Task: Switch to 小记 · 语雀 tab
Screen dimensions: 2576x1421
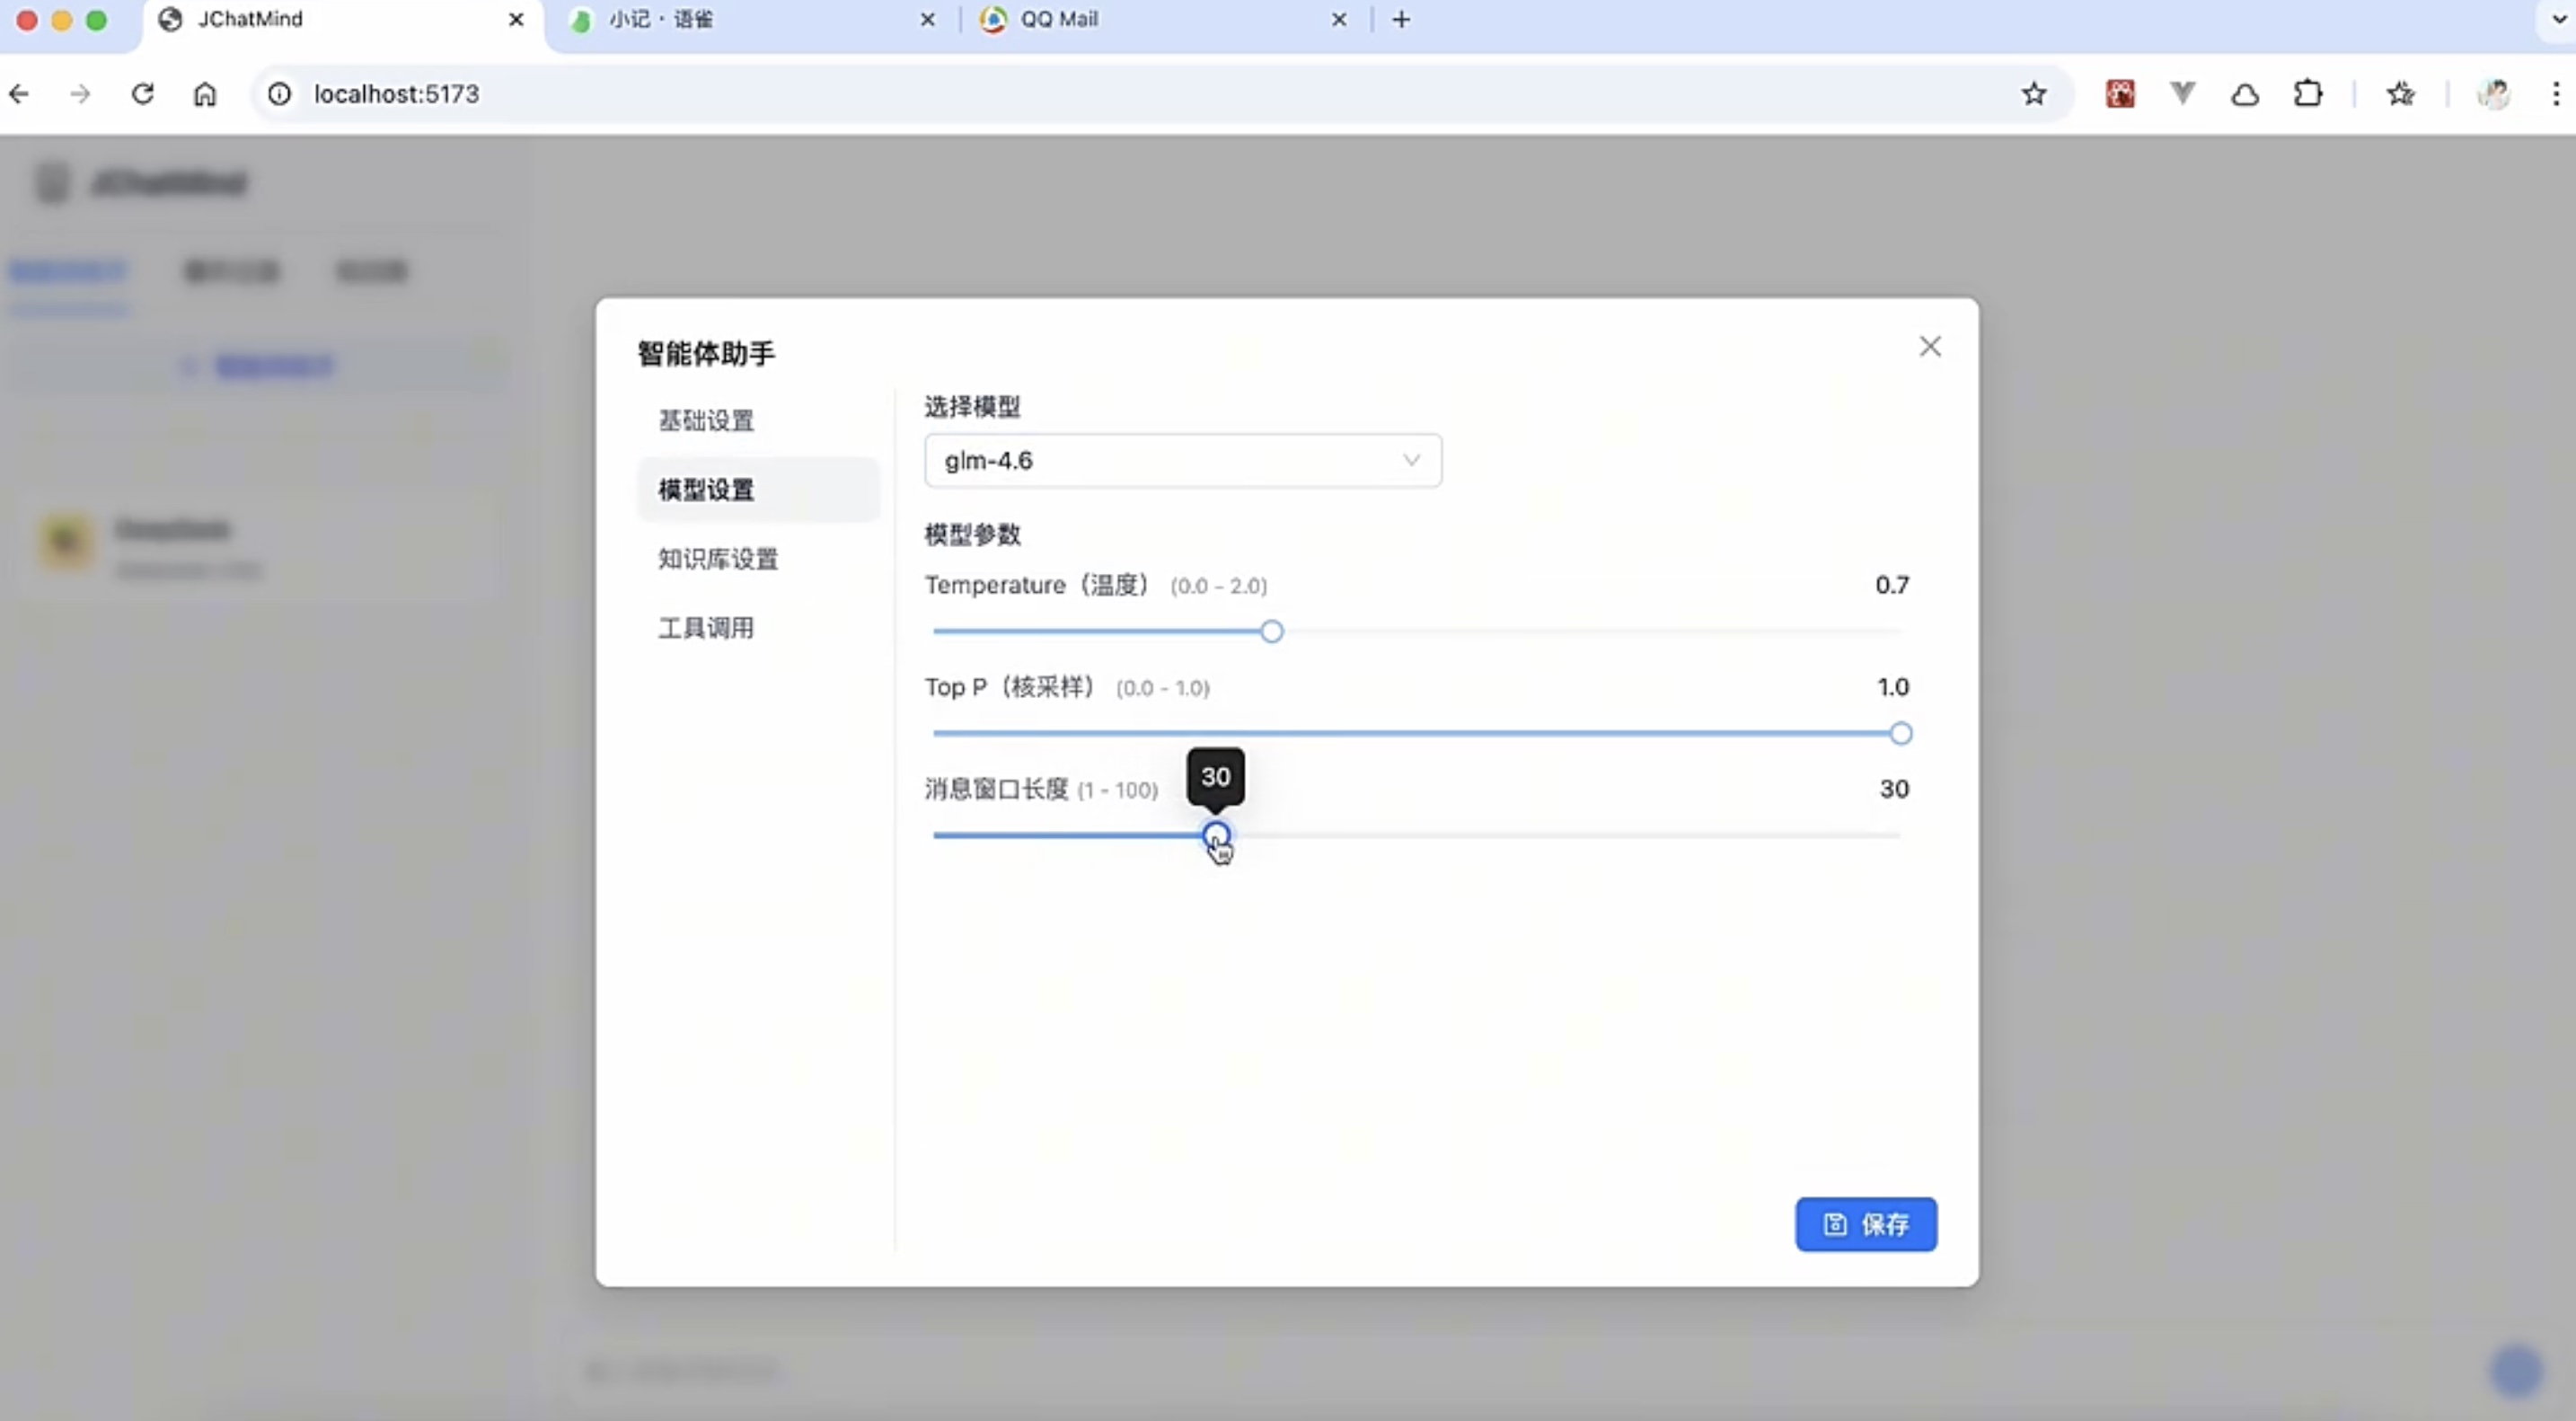Action: pyautogui.click(x=660, y=19)
